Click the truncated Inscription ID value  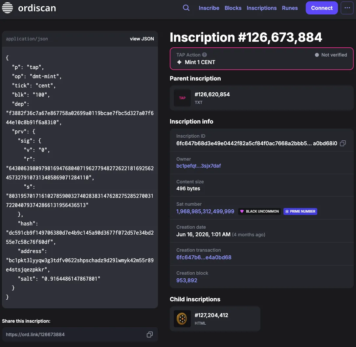pyautogui.click(x=257, y=143)
